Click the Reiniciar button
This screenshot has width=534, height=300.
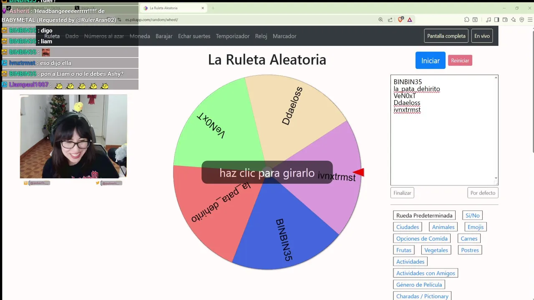point(460,60)
